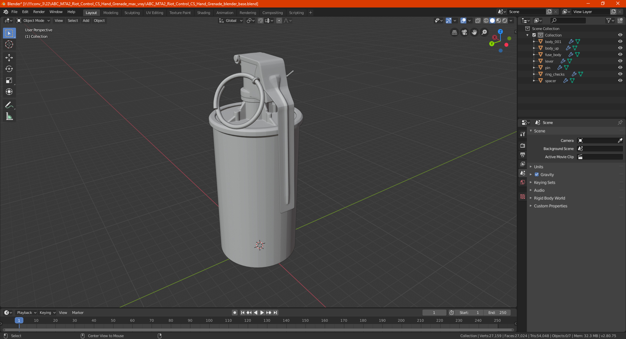Screen dimensions: 626x339
Task: Click the zoom view magnifier icon
Action: pyautogui.click(x=484, y=32)
